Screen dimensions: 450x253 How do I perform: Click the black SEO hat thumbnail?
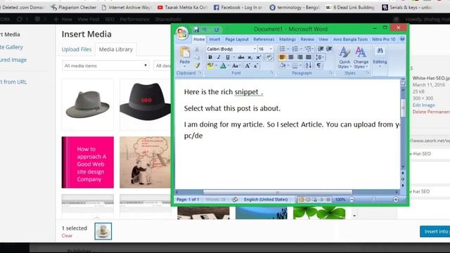(146, 105)
